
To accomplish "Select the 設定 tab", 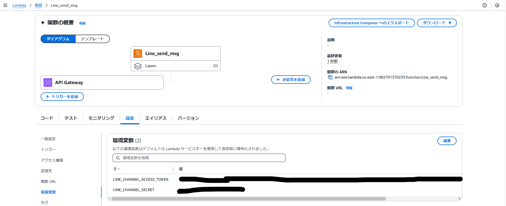I will point(130,118).
